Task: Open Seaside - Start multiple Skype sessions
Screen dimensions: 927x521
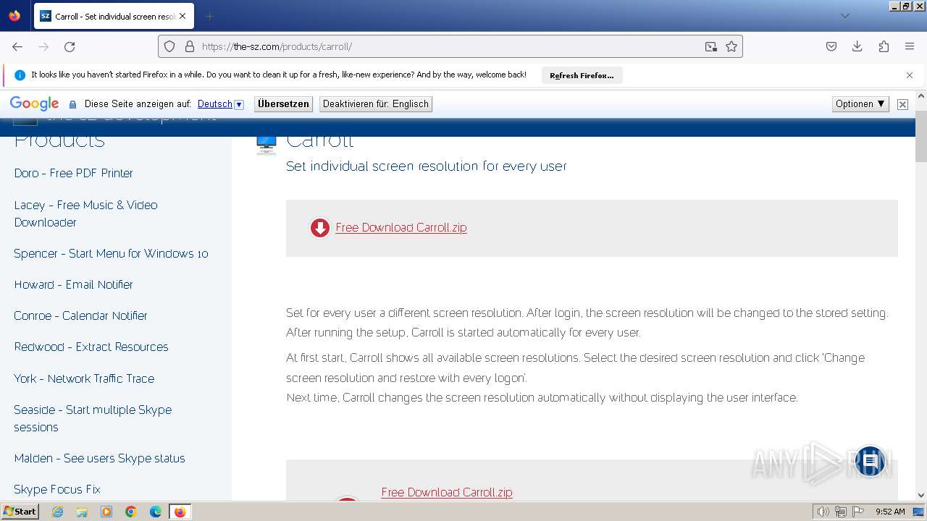Action: 93,418
